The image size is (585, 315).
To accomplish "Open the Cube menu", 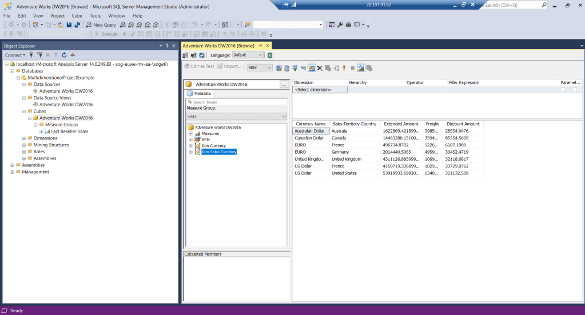I will click(77, 16).
